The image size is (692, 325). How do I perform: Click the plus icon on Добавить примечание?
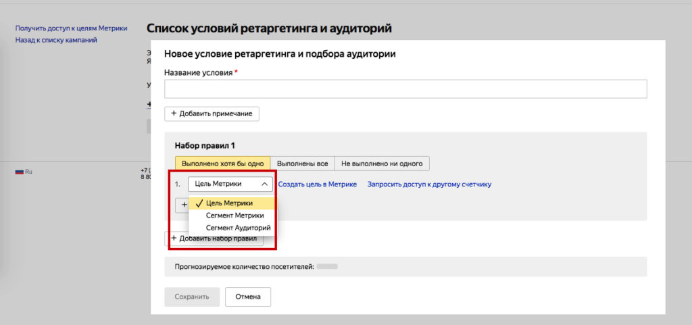(x=174, y=114)
